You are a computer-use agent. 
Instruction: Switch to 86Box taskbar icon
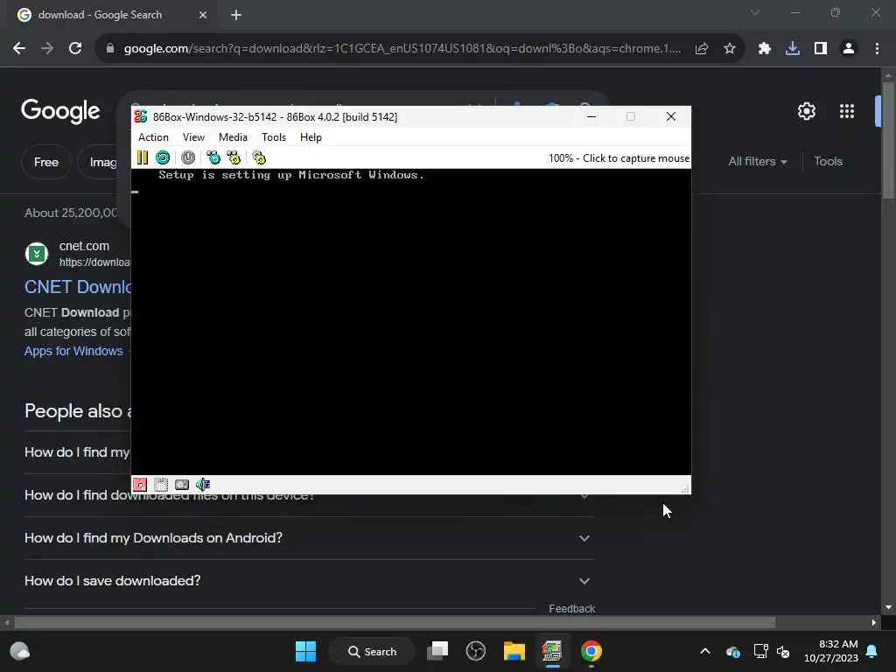click(x=552, y=651)
